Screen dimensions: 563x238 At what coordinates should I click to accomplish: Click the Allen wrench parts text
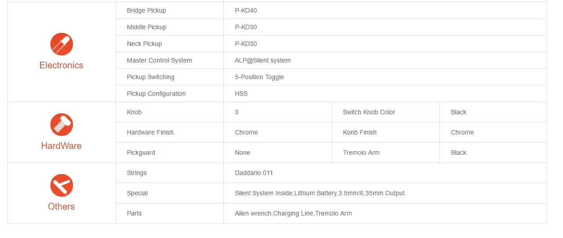coord(253,213)
